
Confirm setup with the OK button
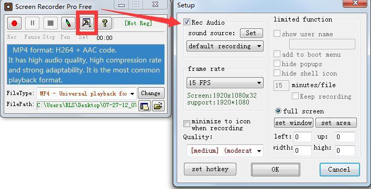tap(276, 170)
